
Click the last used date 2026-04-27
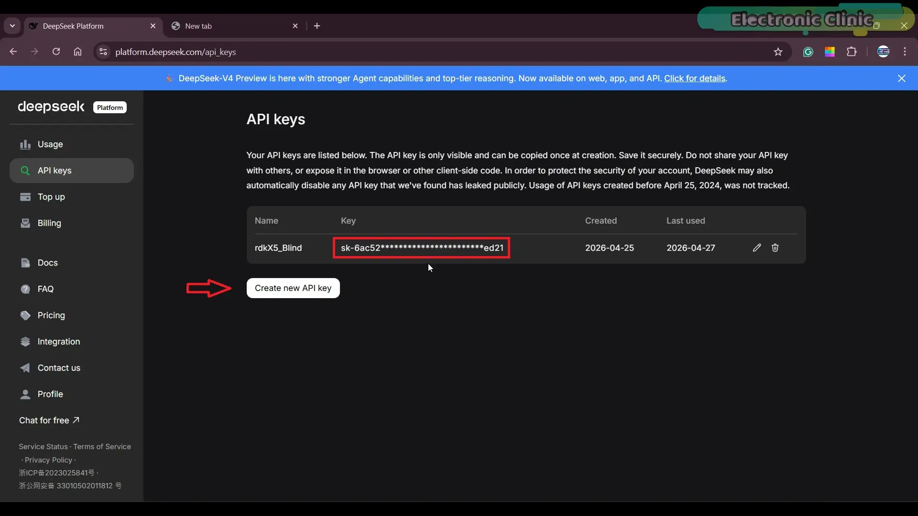[691, 248]
